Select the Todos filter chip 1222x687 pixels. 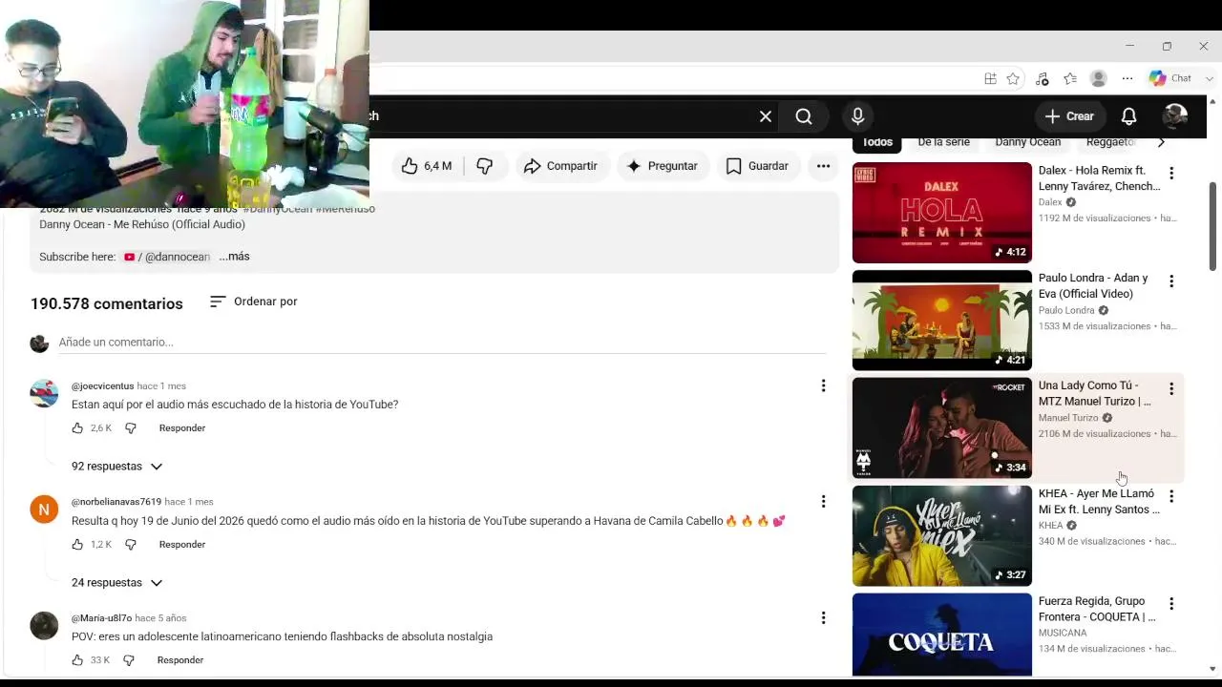[877, 142]
